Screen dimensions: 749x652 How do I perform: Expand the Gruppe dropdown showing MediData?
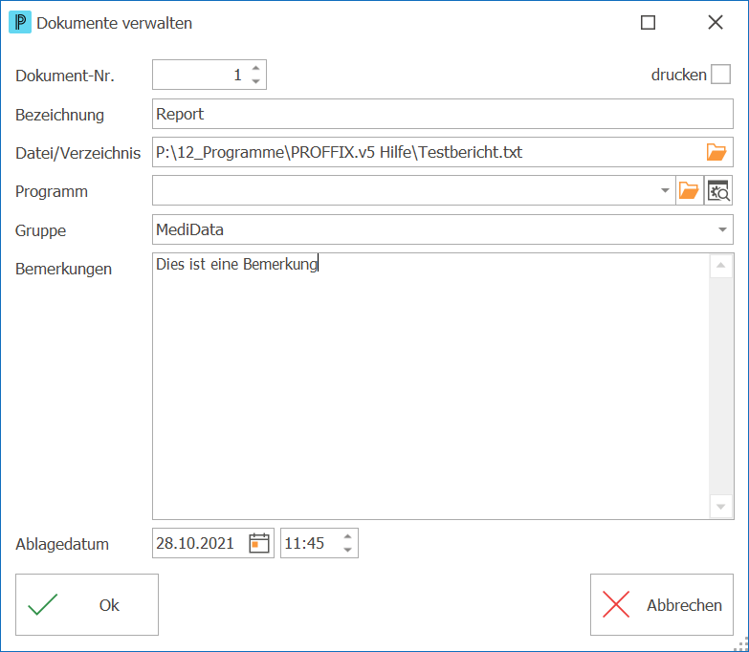(722, 229)
